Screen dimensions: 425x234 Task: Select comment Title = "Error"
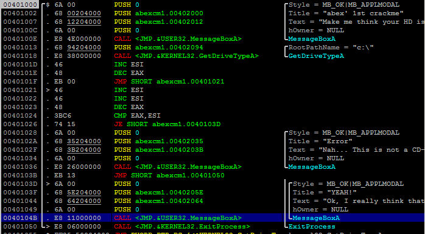point(320,141)
